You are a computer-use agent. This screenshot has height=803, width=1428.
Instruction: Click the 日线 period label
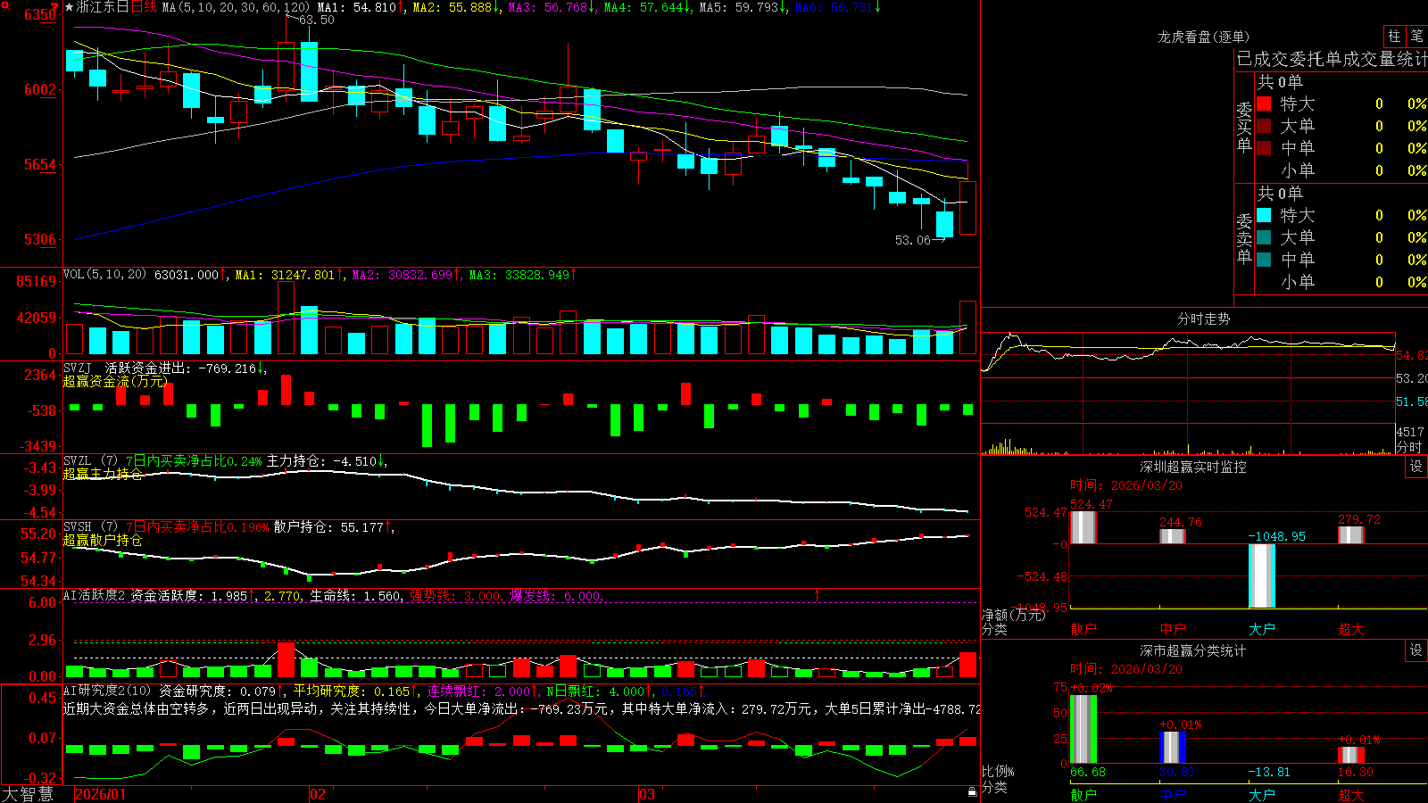tap(144, 7)
